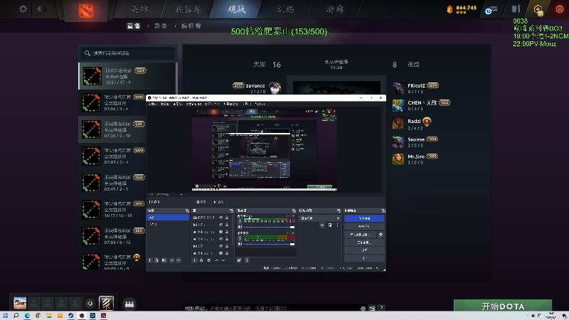Toggle visibility of the fifth OBS source
Screen dimensions: 569x320
click(220, 246)
